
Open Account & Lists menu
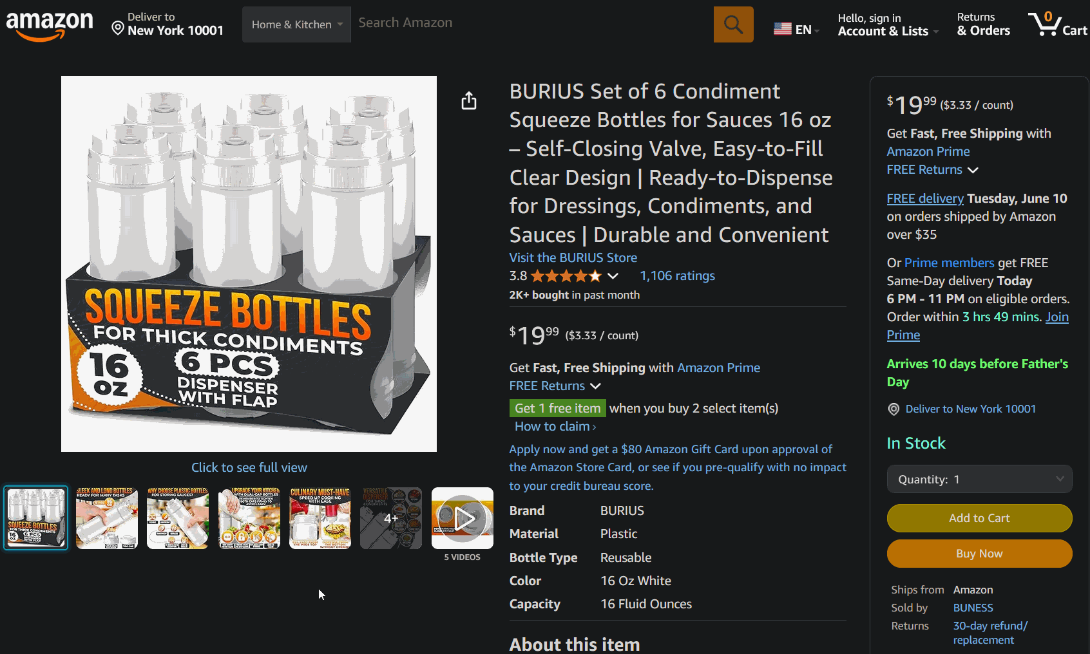888,24
